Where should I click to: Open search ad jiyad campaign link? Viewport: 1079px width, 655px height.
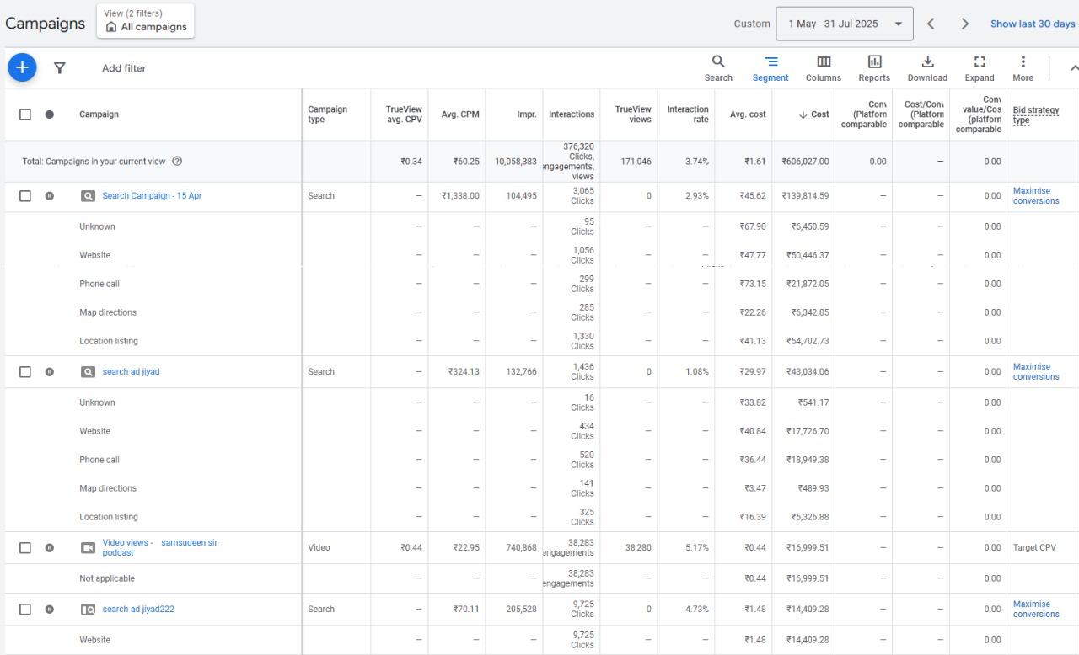click(131, 372)
